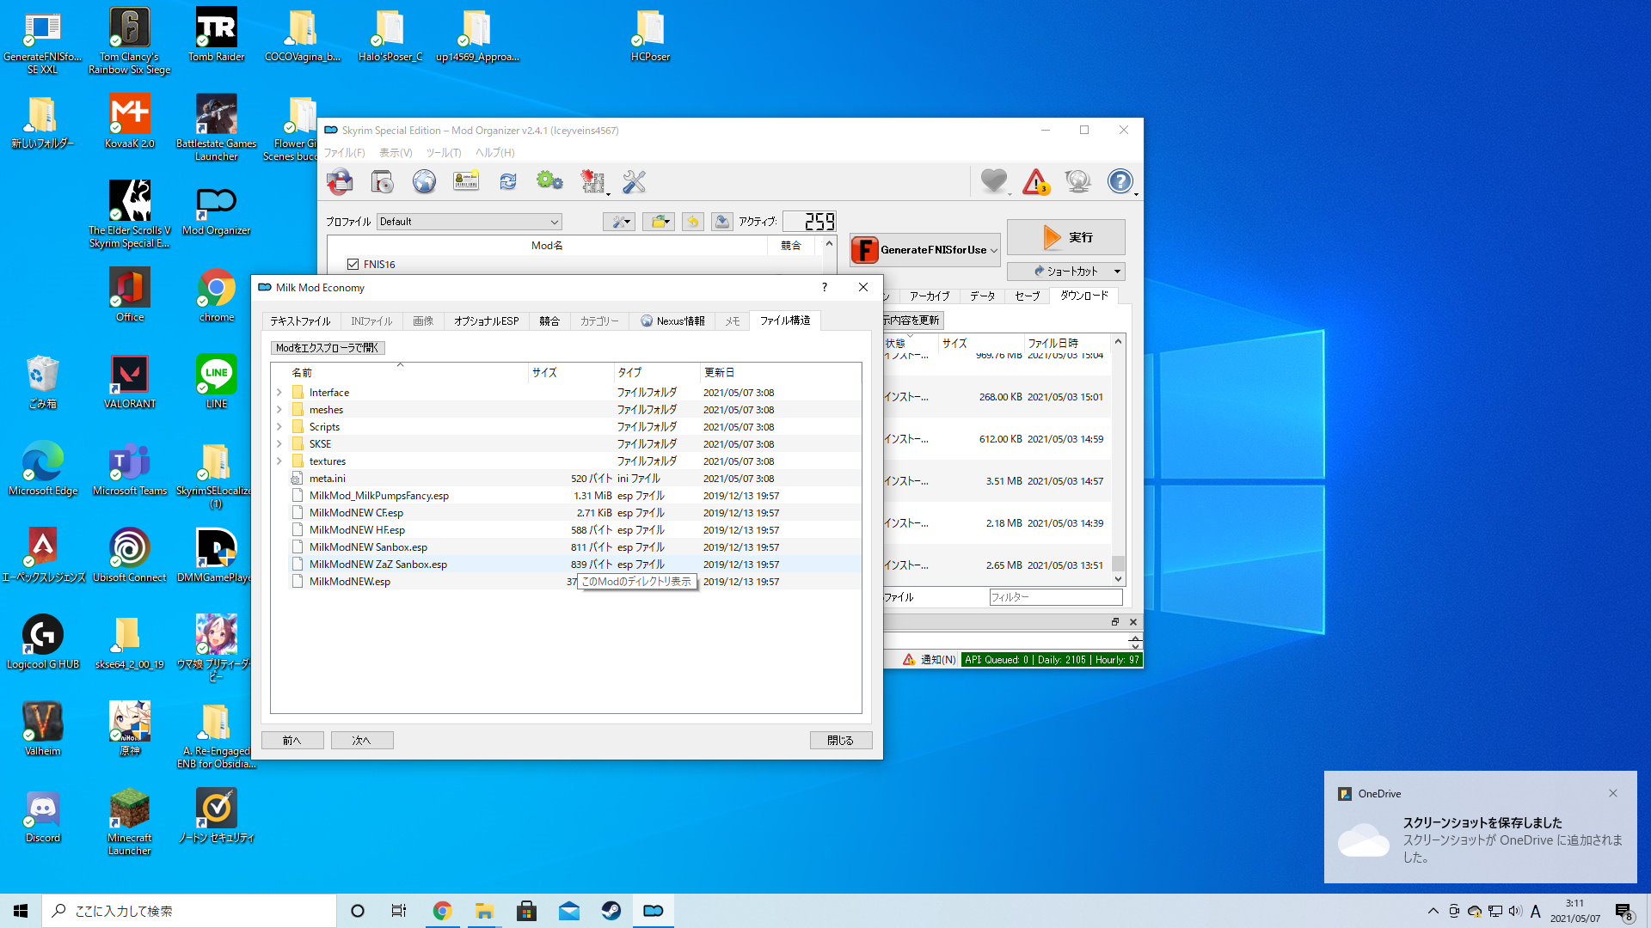
Task: Click the Discord desktop icon
Action: click(43, 817)
